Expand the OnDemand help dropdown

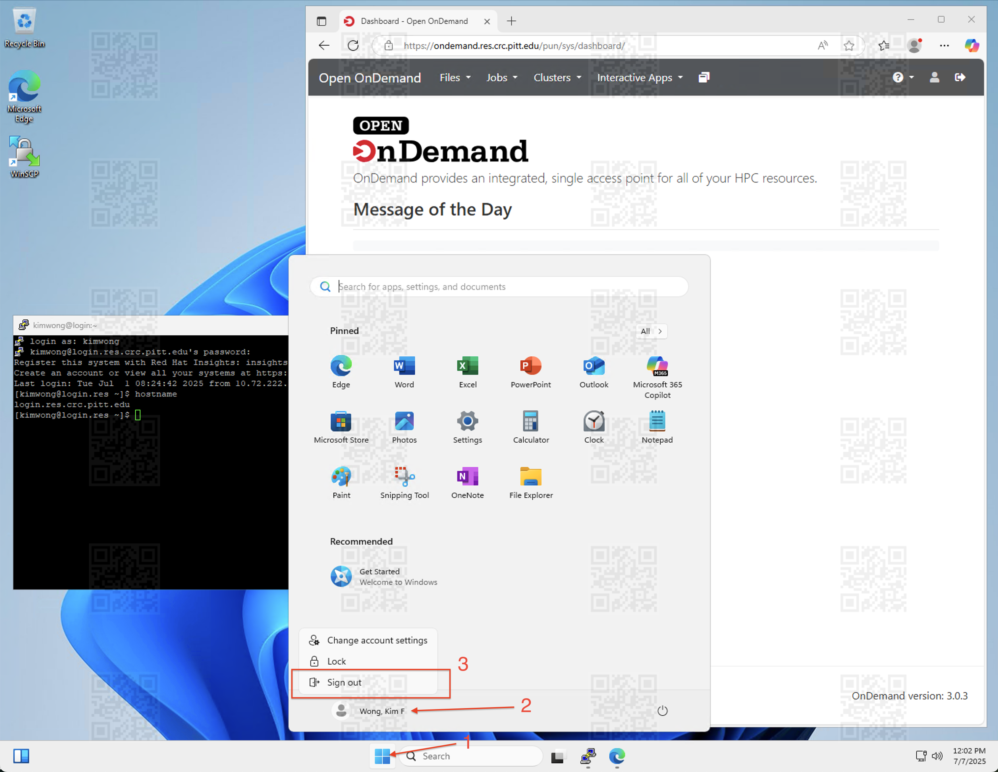[903, 77]
